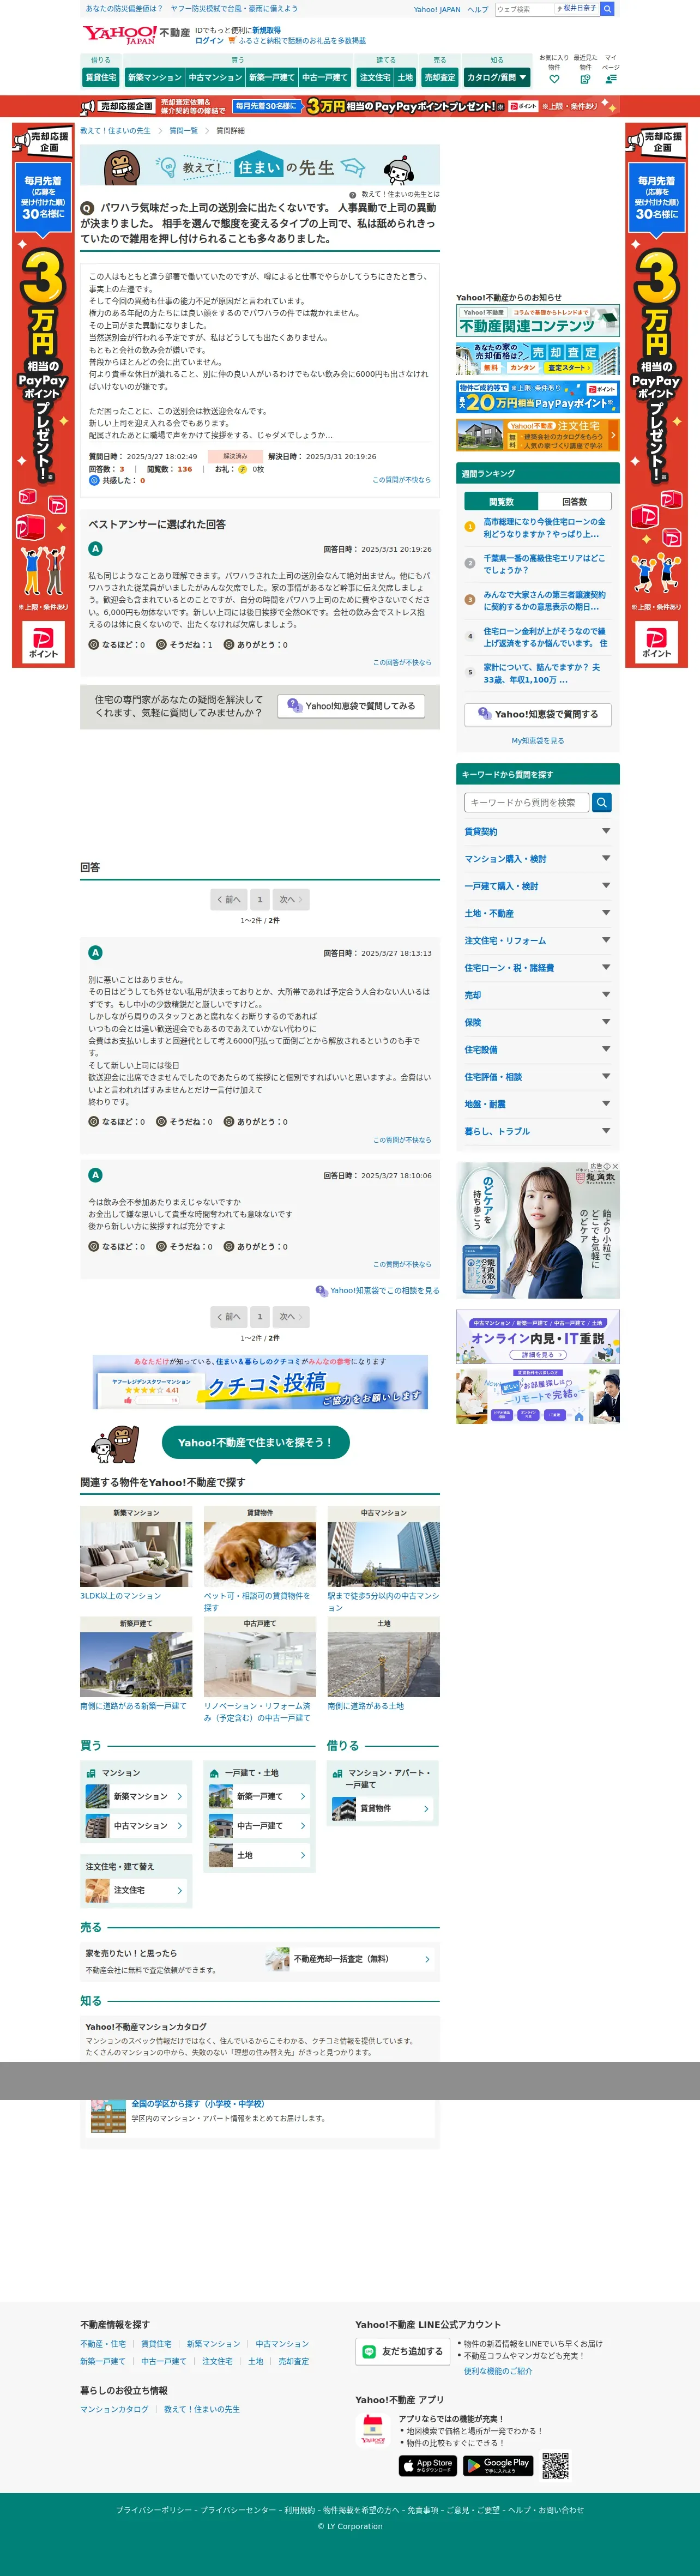This screenshot has height=2576, width=700.
Task: Expand 注文住宅・リフォーム category
Action: point(538,941)
